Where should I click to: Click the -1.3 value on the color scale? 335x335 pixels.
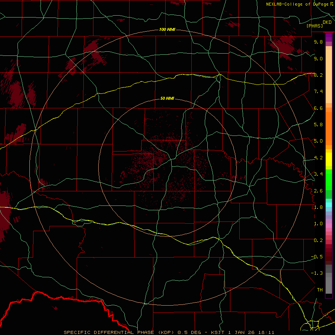[317, 273]
